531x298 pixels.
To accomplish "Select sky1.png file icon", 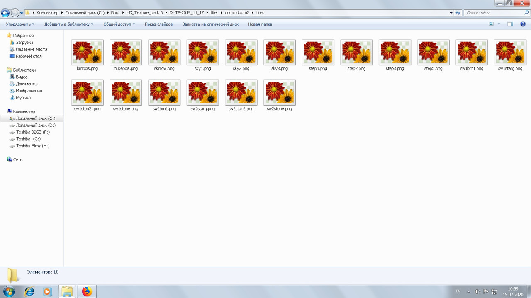I will coord(203,52).
